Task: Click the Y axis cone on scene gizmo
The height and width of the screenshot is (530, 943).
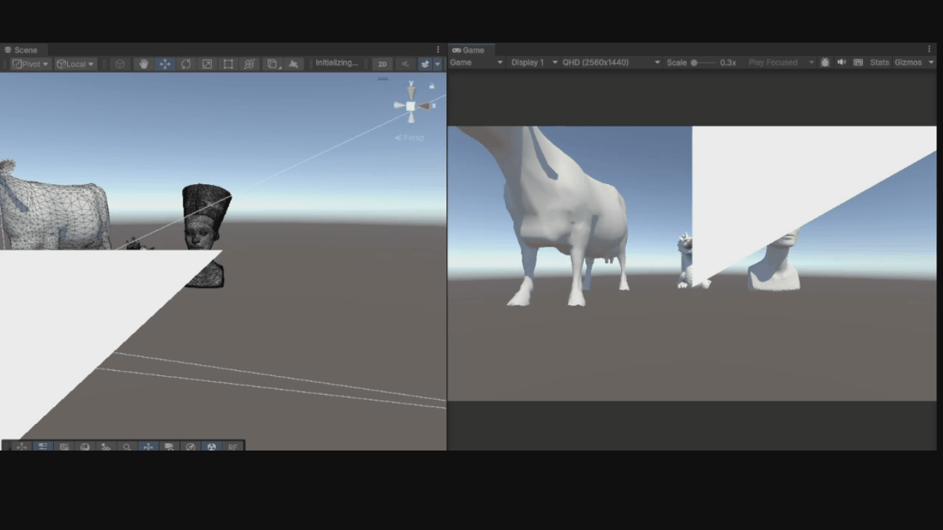Action: (411, 91)
